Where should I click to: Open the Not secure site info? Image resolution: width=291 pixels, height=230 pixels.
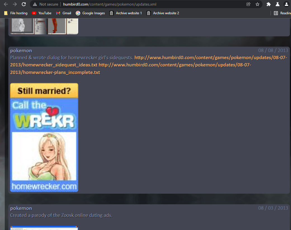[46, 4]
